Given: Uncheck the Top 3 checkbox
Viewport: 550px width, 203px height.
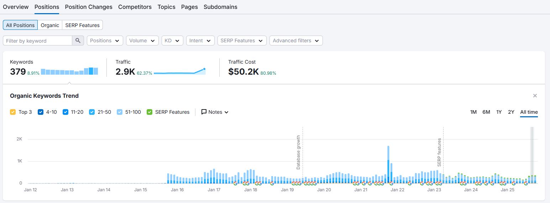Looking at the screenshot, I should click(x=13, y=112).
